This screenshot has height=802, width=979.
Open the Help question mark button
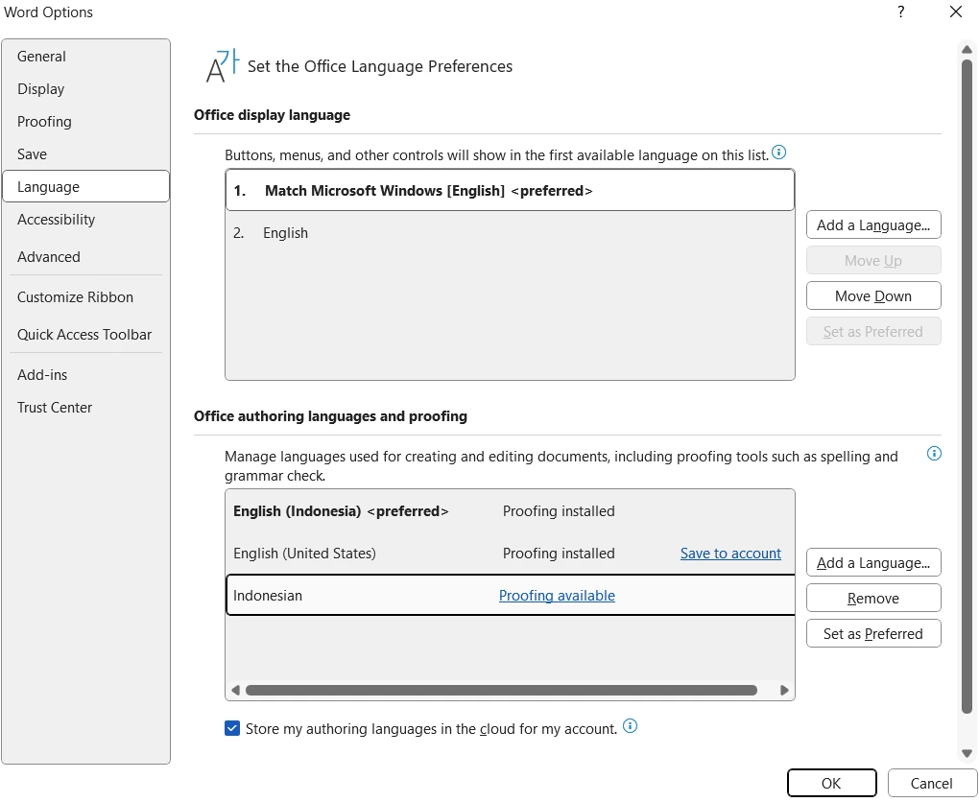pos(900,12)
